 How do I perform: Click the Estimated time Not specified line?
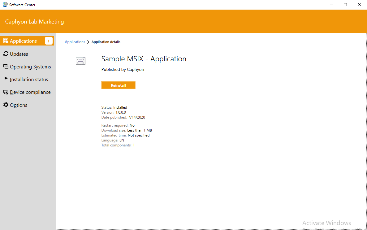[x=125, y=135]
